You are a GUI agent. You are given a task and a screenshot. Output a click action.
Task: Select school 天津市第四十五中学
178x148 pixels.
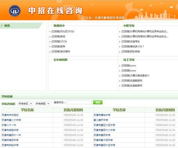pos(104,145)
